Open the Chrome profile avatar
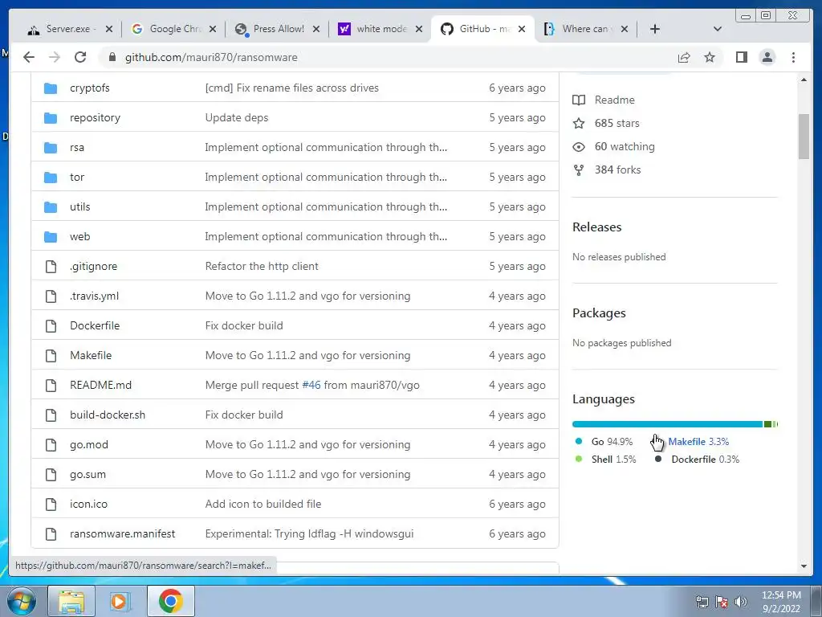The height and width of the screenshot is (617, 822). 767,57
